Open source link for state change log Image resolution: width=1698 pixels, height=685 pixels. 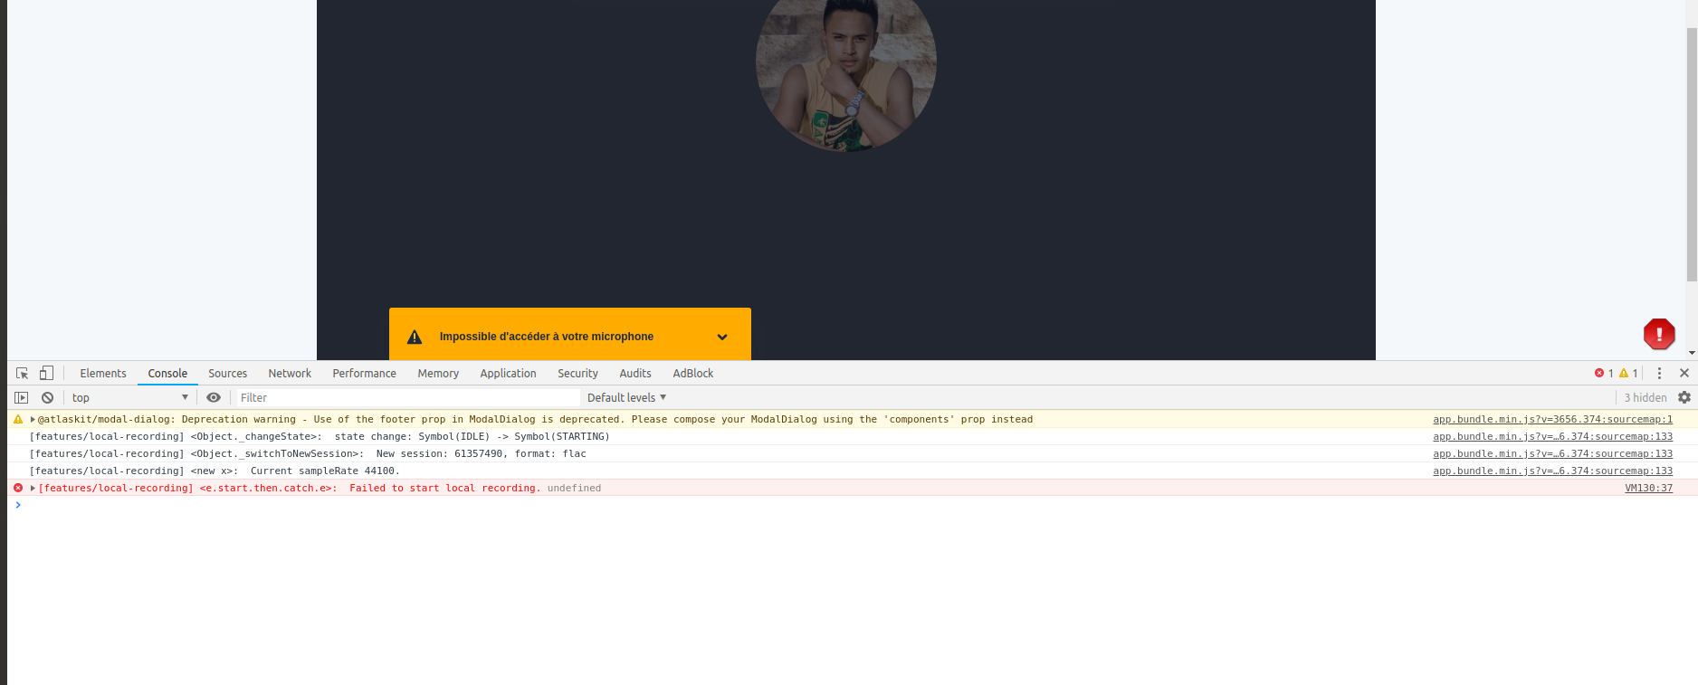tap(1552, 437)
